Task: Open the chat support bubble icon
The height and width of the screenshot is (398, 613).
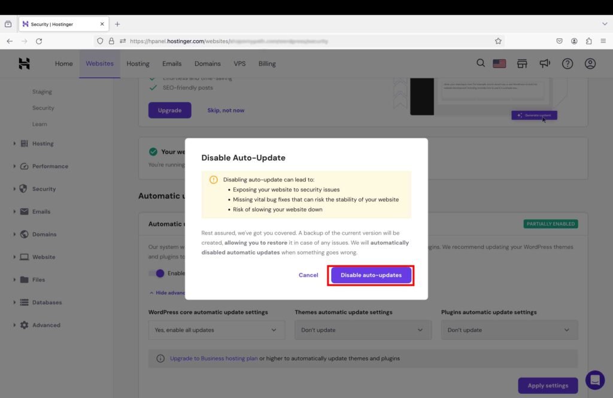Action: [x=595, y=379]
